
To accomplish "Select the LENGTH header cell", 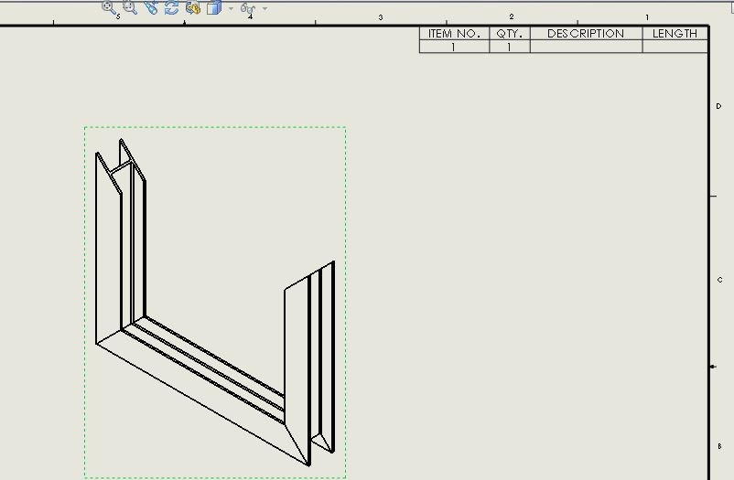I will [675, 34].
